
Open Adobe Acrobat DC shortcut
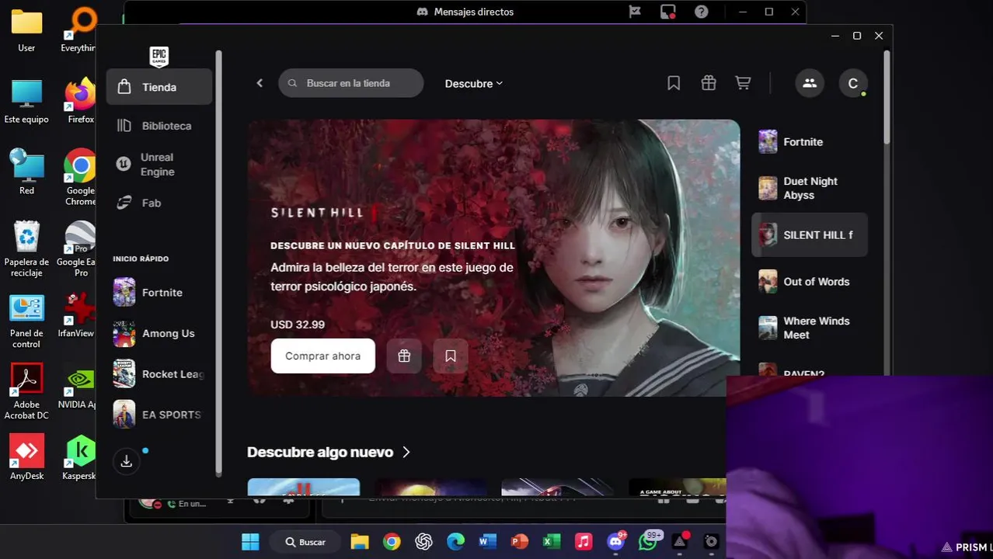point(26,392)
